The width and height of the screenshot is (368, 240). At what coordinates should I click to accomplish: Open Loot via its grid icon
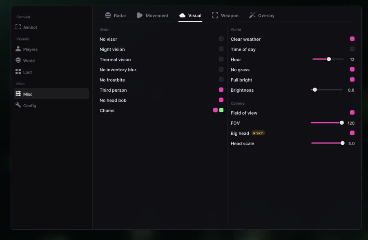pos(18,72)
